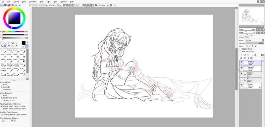Open the Canvas menu

[x=16, y=2]
